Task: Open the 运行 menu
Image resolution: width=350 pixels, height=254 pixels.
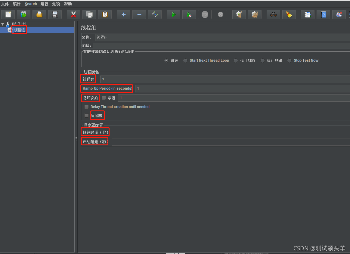Action: tap(44, 4)
